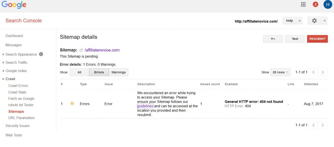Click the 'HTTP Error: 404' example line
Viewport: 334px width, 147px height.
pos(238,106)
